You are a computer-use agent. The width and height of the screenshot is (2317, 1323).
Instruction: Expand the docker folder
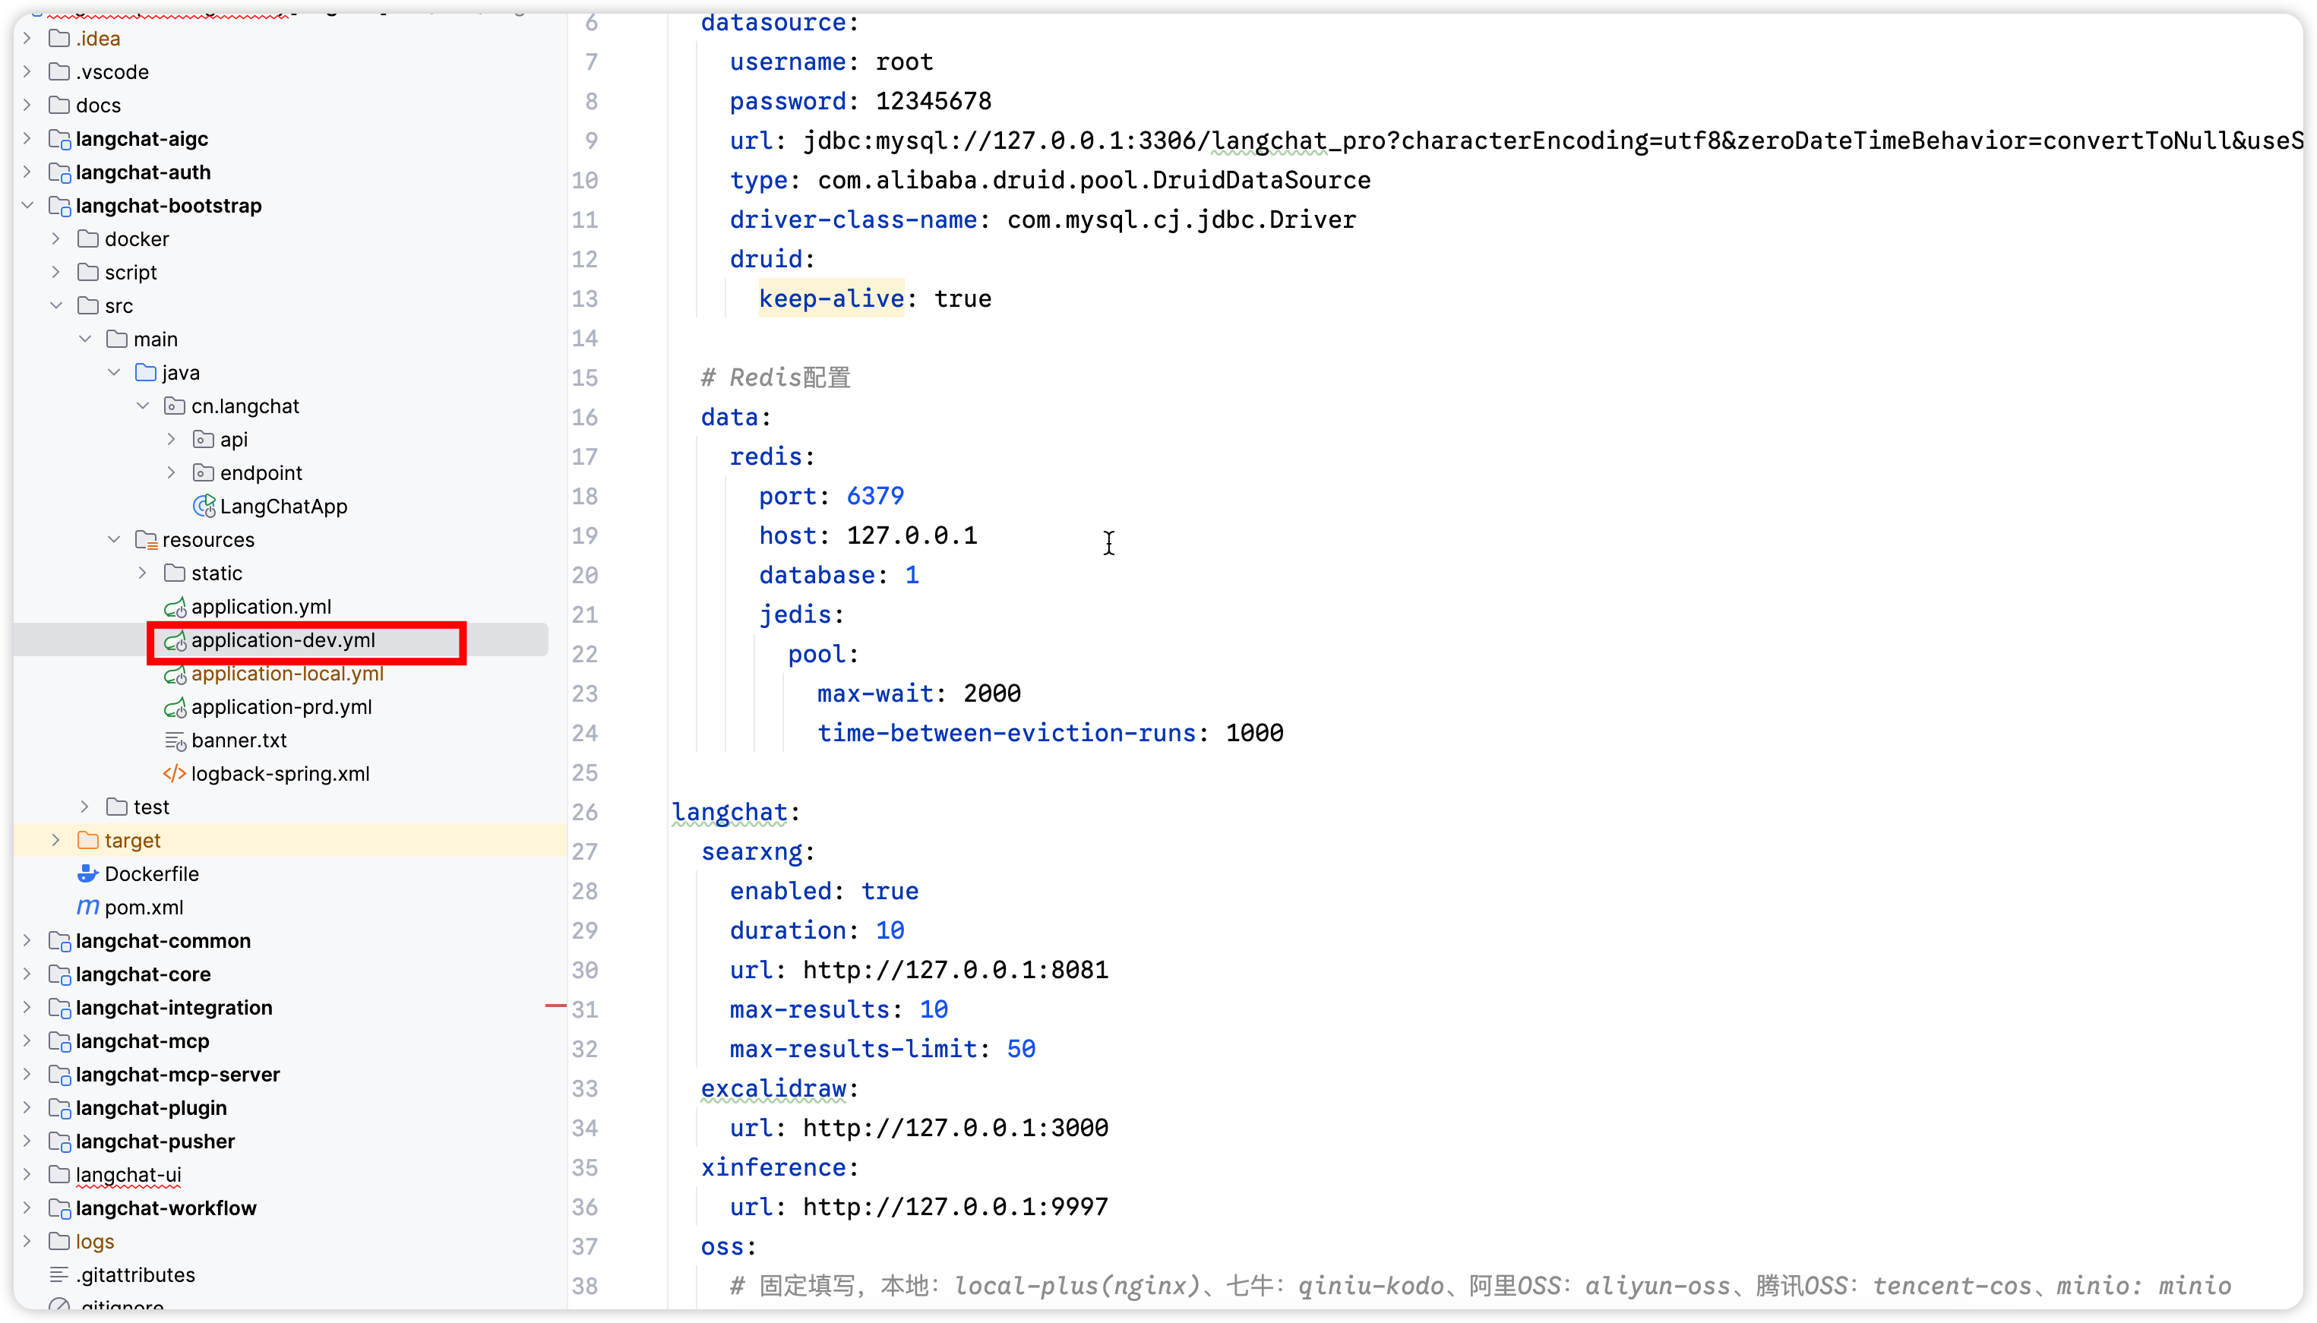click(56, 239)
